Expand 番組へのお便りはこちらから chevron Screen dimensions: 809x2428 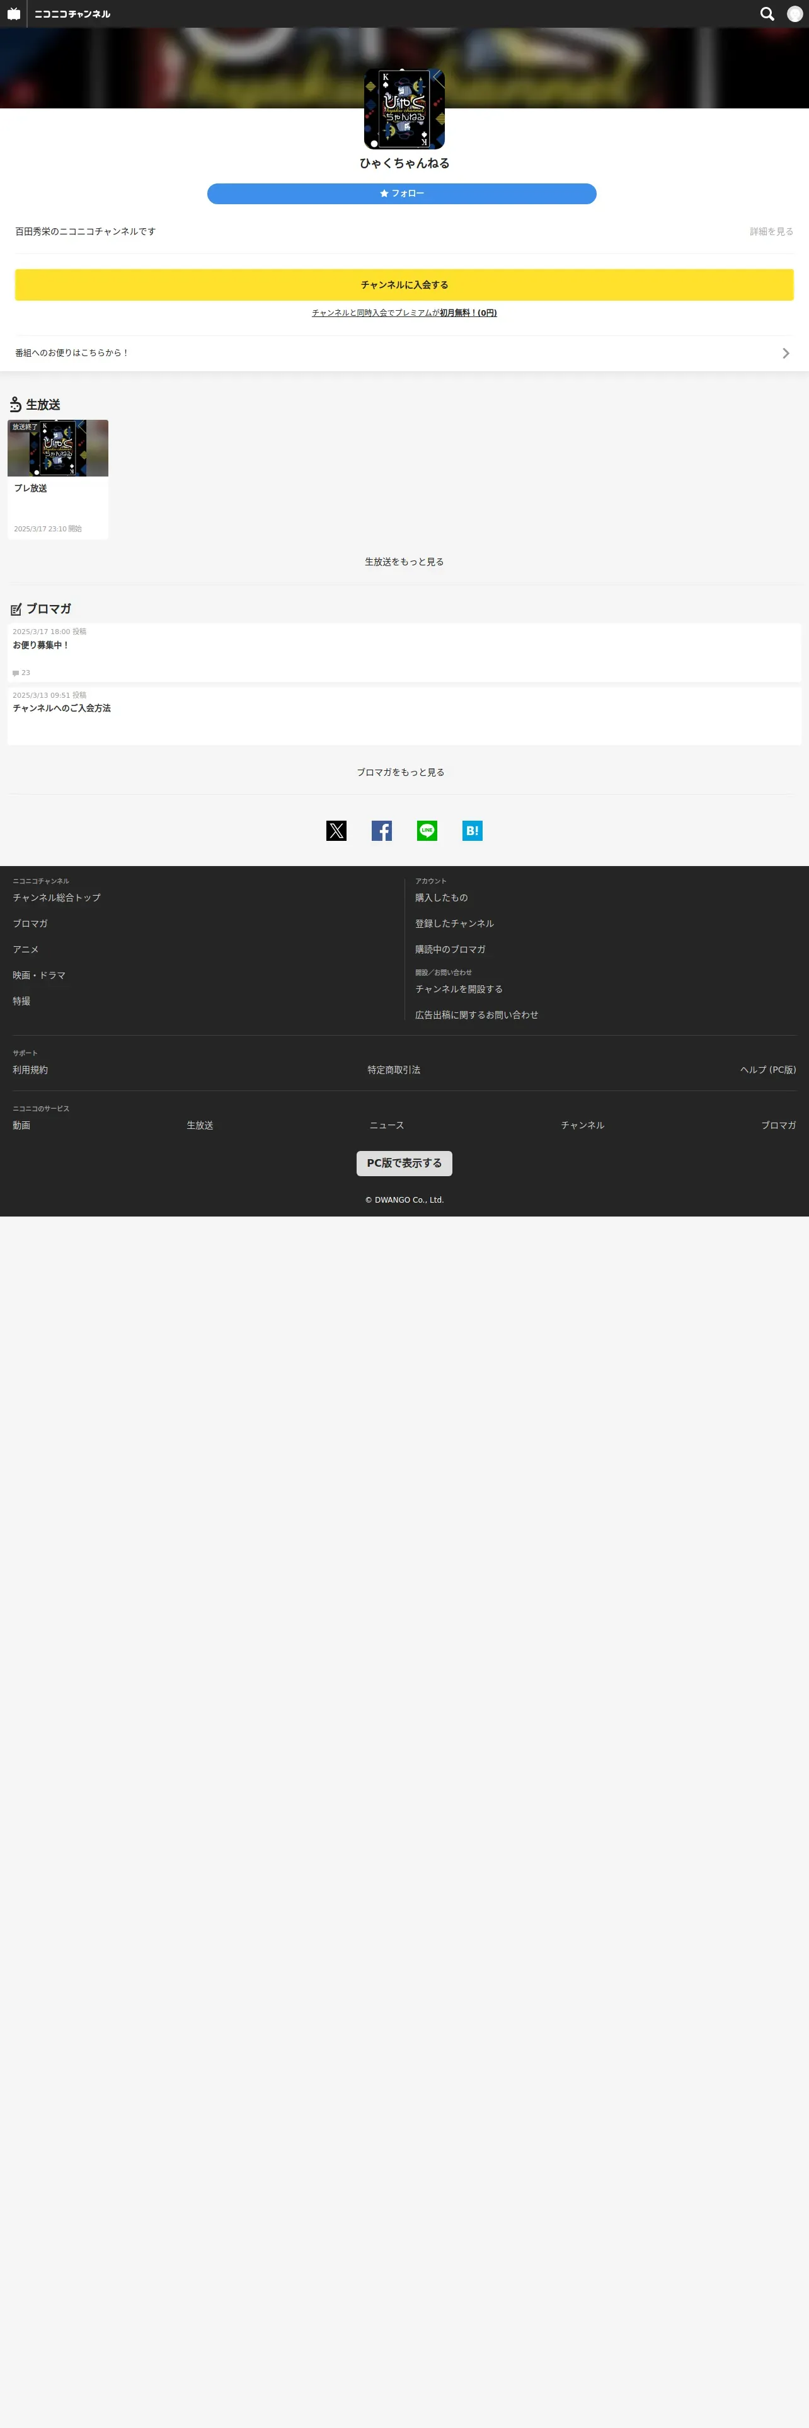[786, 354]
